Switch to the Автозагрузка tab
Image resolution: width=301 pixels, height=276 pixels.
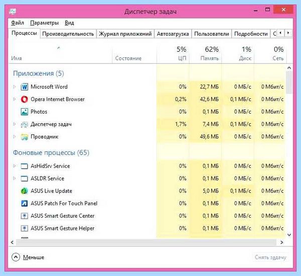(173, 34)
